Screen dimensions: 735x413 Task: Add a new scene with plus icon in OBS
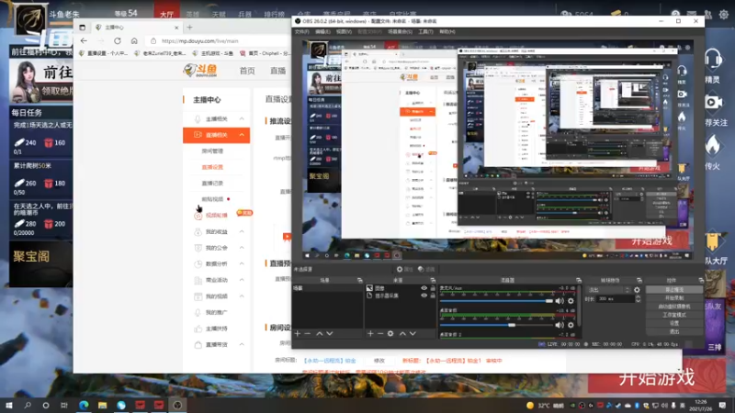tap(298, 333)
